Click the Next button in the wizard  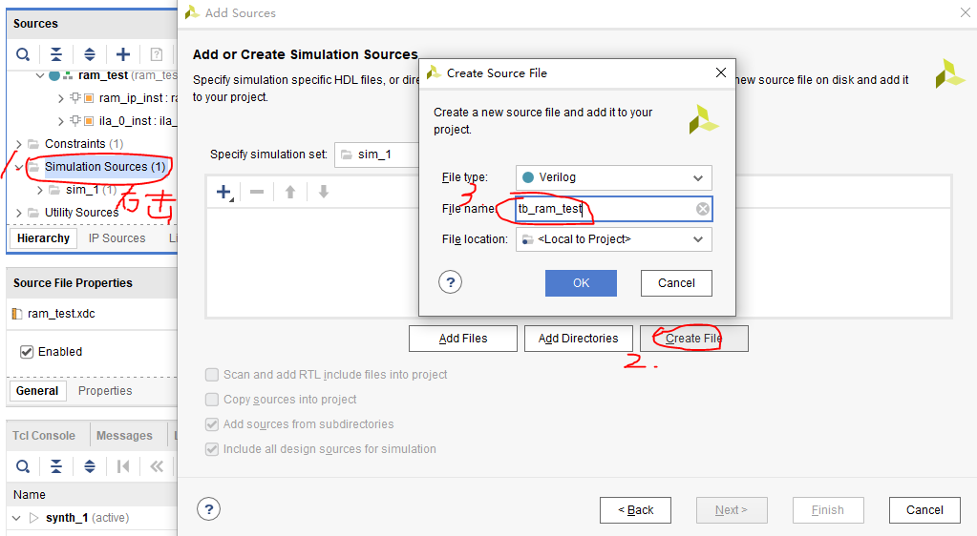click(x=732, y=510)
